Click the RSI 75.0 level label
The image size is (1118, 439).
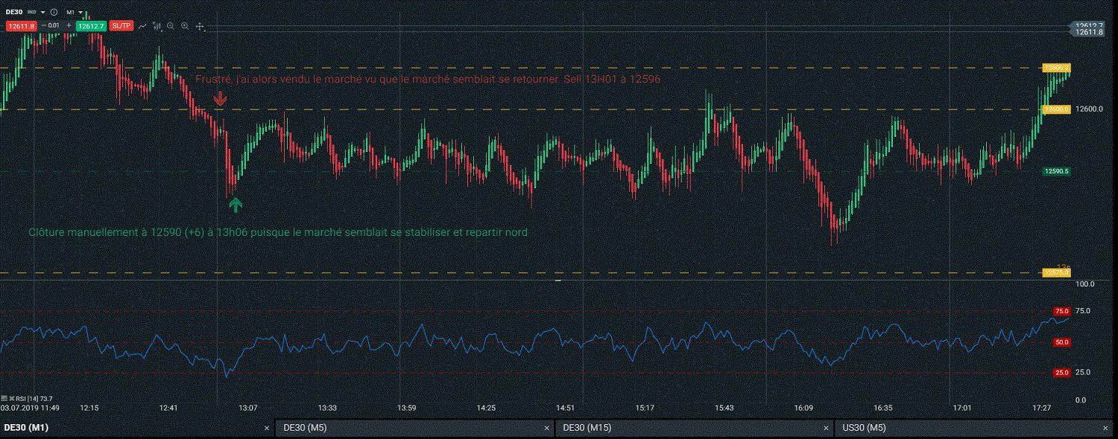click(x=1061, y=311)
